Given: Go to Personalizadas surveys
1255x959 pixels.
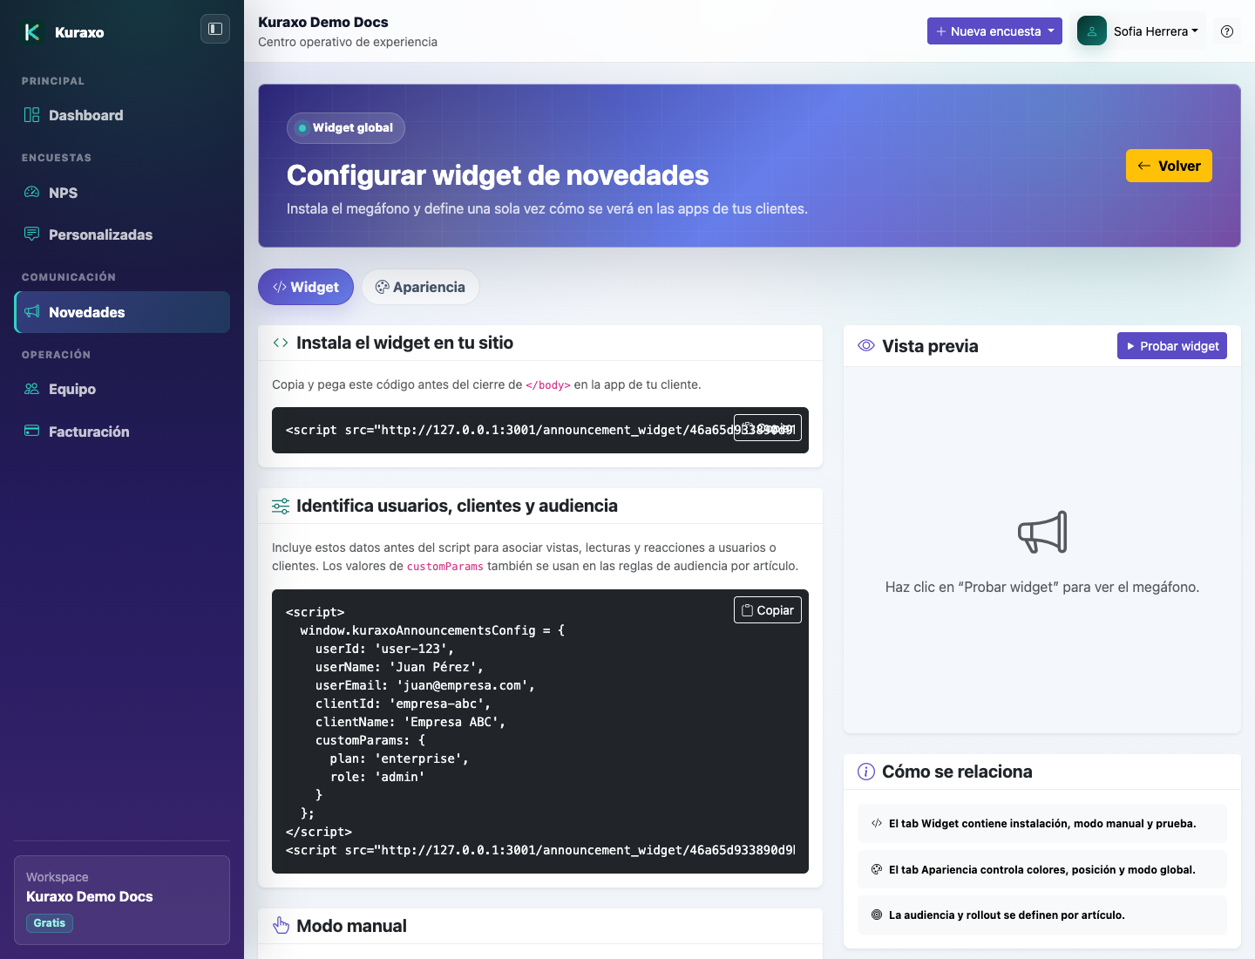Looking at the screenshot, I should [x=122, y=235].
